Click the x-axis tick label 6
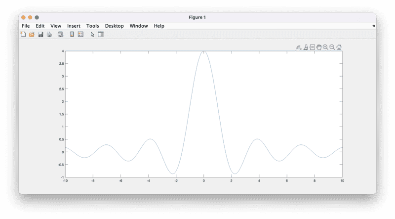The height and width of the screenshot is (219, 395). coord(287,180)
